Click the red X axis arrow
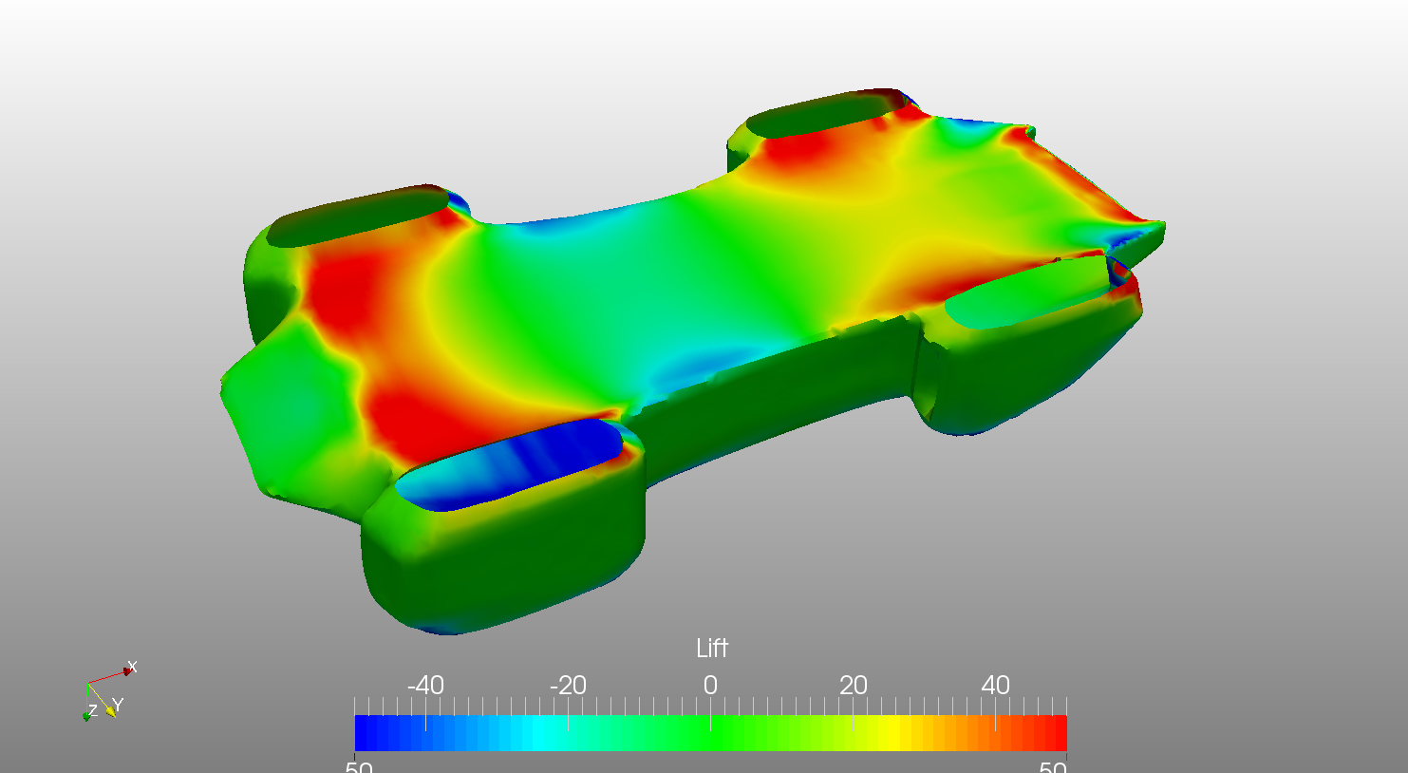 coord(126,671)
